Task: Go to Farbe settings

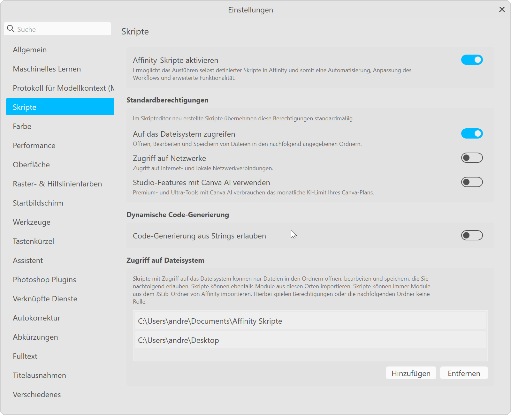Action: click(x=60, y=126)
